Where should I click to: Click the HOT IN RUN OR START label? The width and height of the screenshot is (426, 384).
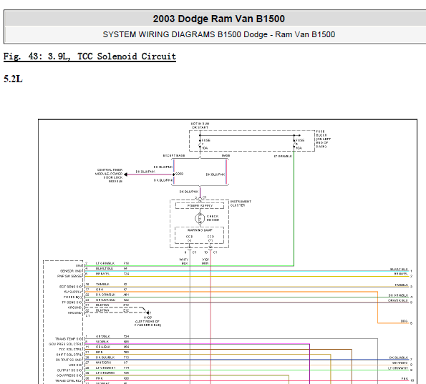200,125
